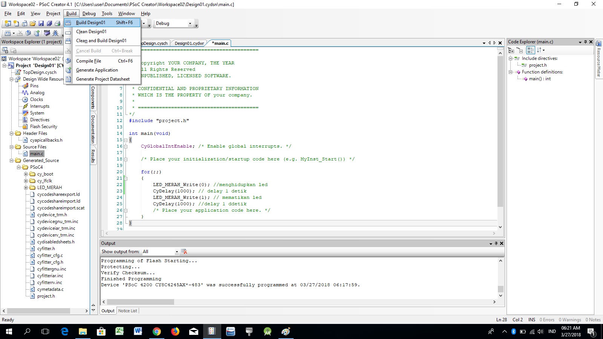This screenshot has height=339, width=603.
Task: Click 0 Warnings in status bar
Action: [x=570, y=320]
